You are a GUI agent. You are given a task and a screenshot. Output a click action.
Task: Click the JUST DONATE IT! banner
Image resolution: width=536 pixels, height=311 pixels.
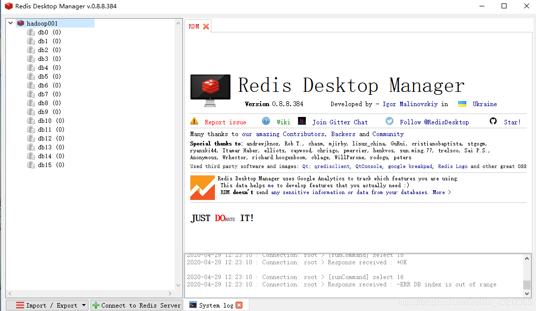coord(222,218)
